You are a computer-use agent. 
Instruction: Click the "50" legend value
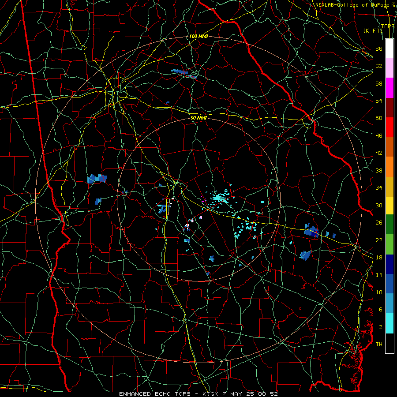(379, 118)
